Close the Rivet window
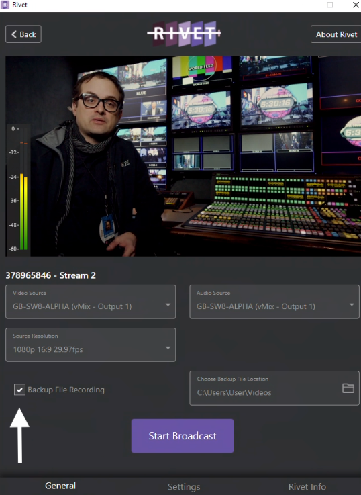361x495 pixels. (x=356, y=5)
